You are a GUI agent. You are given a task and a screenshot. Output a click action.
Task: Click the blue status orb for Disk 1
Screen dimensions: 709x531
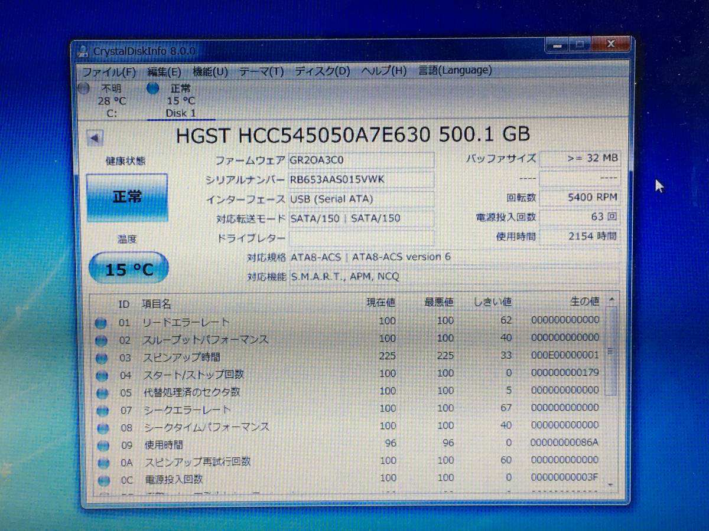(x=153, y=88)
